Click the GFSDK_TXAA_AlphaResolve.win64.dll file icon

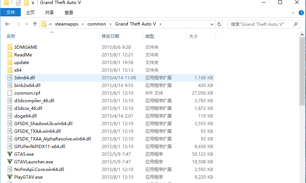click(x=10, y=139)
